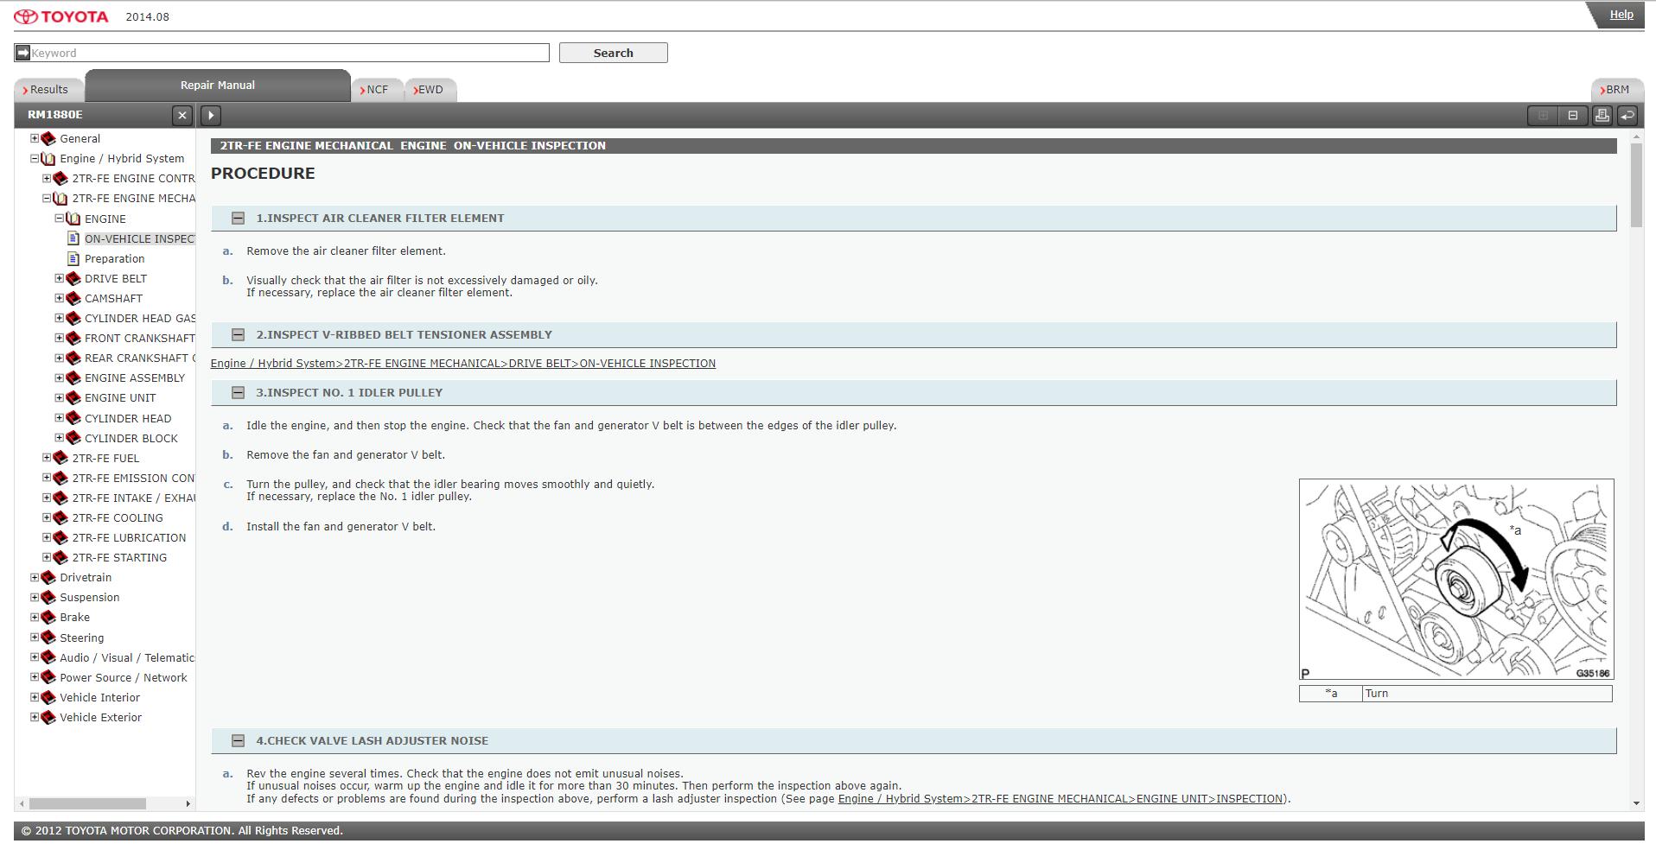
Task: Print the current manual page
Action: [1602, 115]
